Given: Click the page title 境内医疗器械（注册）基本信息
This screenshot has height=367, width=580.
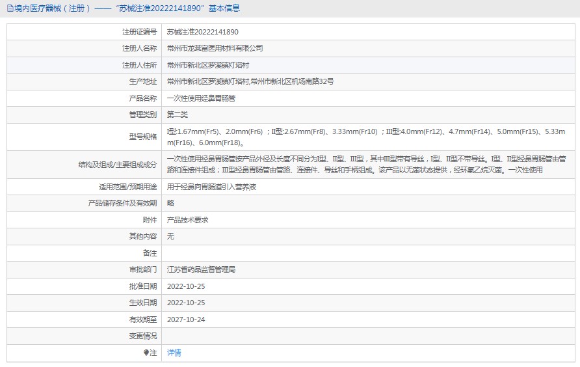Looking at the screenshot, I should (x=127, y=8).
